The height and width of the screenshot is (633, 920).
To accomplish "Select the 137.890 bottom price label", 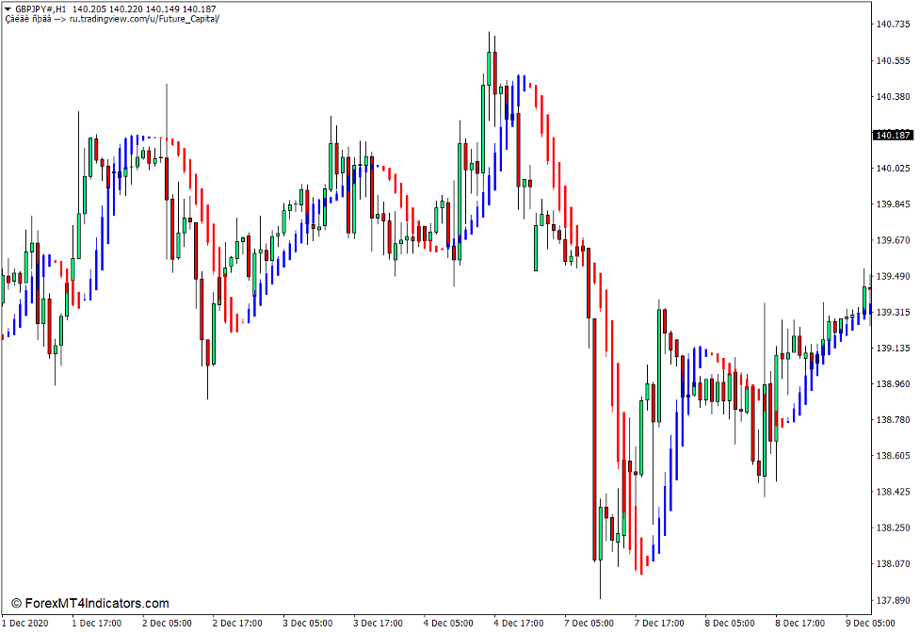I will [893, 600].
